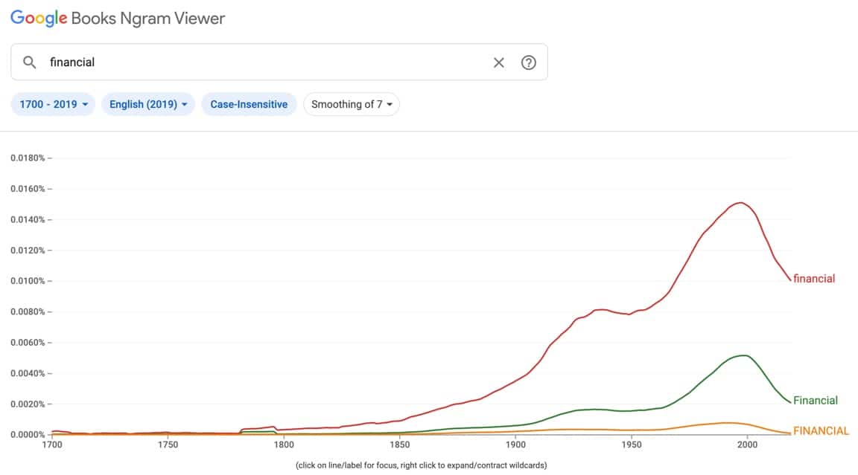The image size is (858, 475).
Task: Click the 2000 year mark on x-axis
Action: click(x=747, y=445)
